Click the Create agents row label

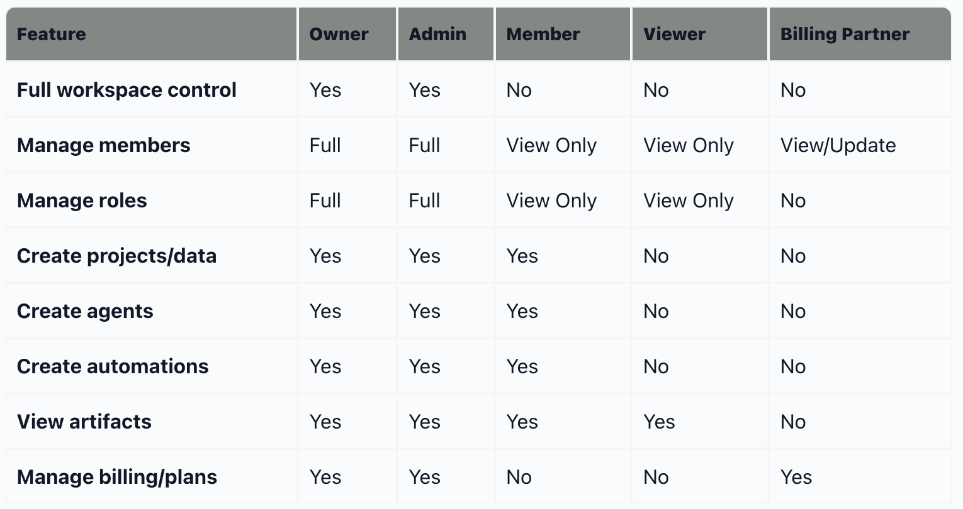(x=85, y=311)
